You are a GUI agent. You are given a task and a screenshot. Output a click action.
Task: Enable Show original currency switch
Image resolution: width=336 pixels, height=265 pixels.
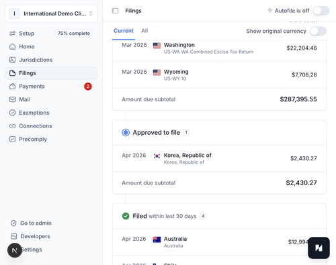click(x=318, y=31)
